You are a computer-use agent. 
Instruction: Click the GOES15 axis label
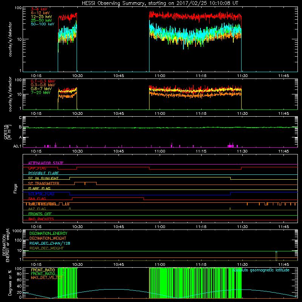[8, 132]
